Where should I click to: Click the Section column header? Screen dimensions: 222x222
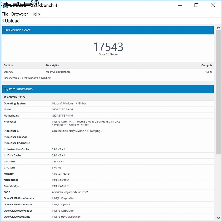(x=8, y=65)
